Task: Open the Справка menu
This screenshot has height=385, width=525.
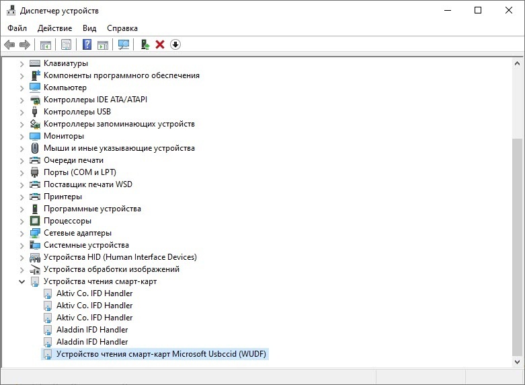Action: [122, 28]
